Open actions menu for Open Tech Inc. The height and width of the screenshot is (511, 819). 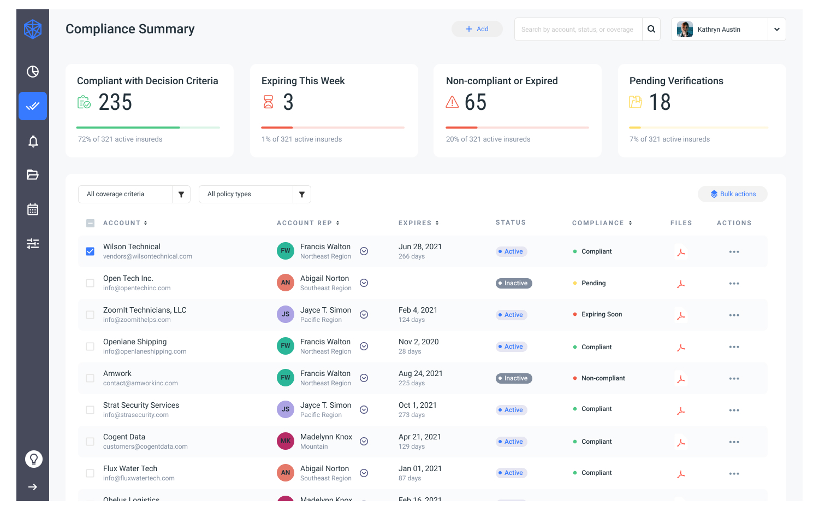[x=734, y=284]
